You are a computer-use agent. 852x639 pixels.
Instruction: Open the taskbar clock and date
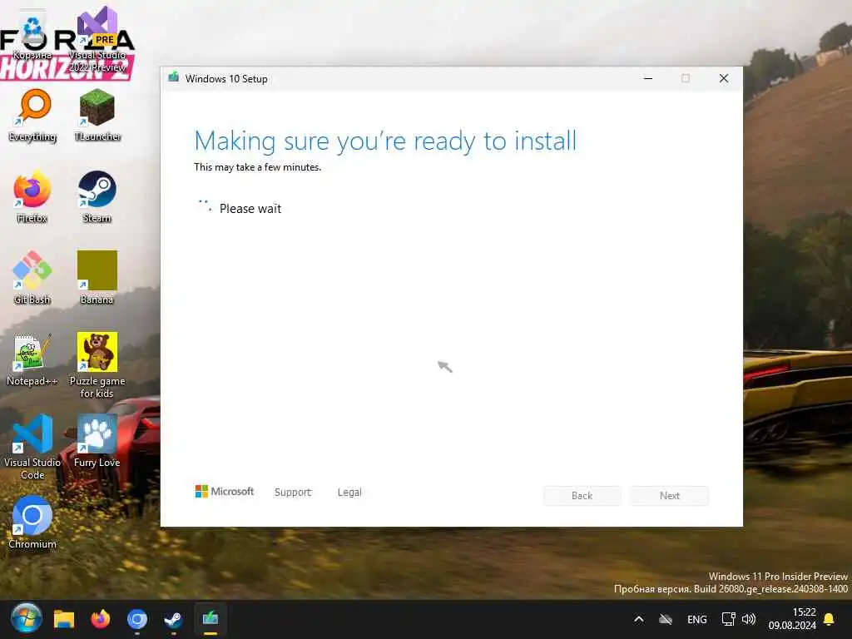(x=792, y=619)
